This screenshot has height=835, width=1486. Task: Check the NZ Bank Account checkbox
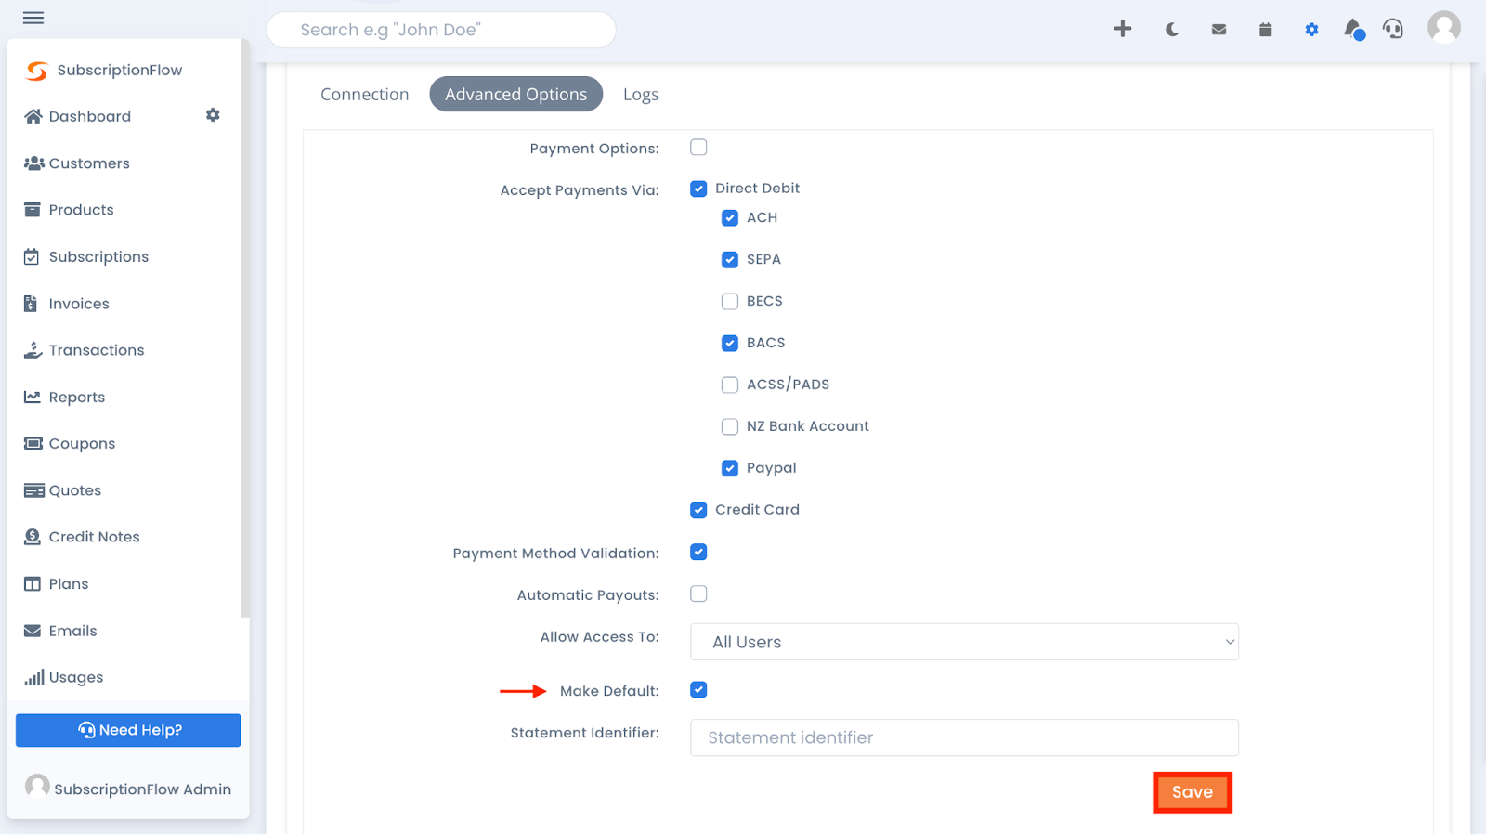(730, 427)
